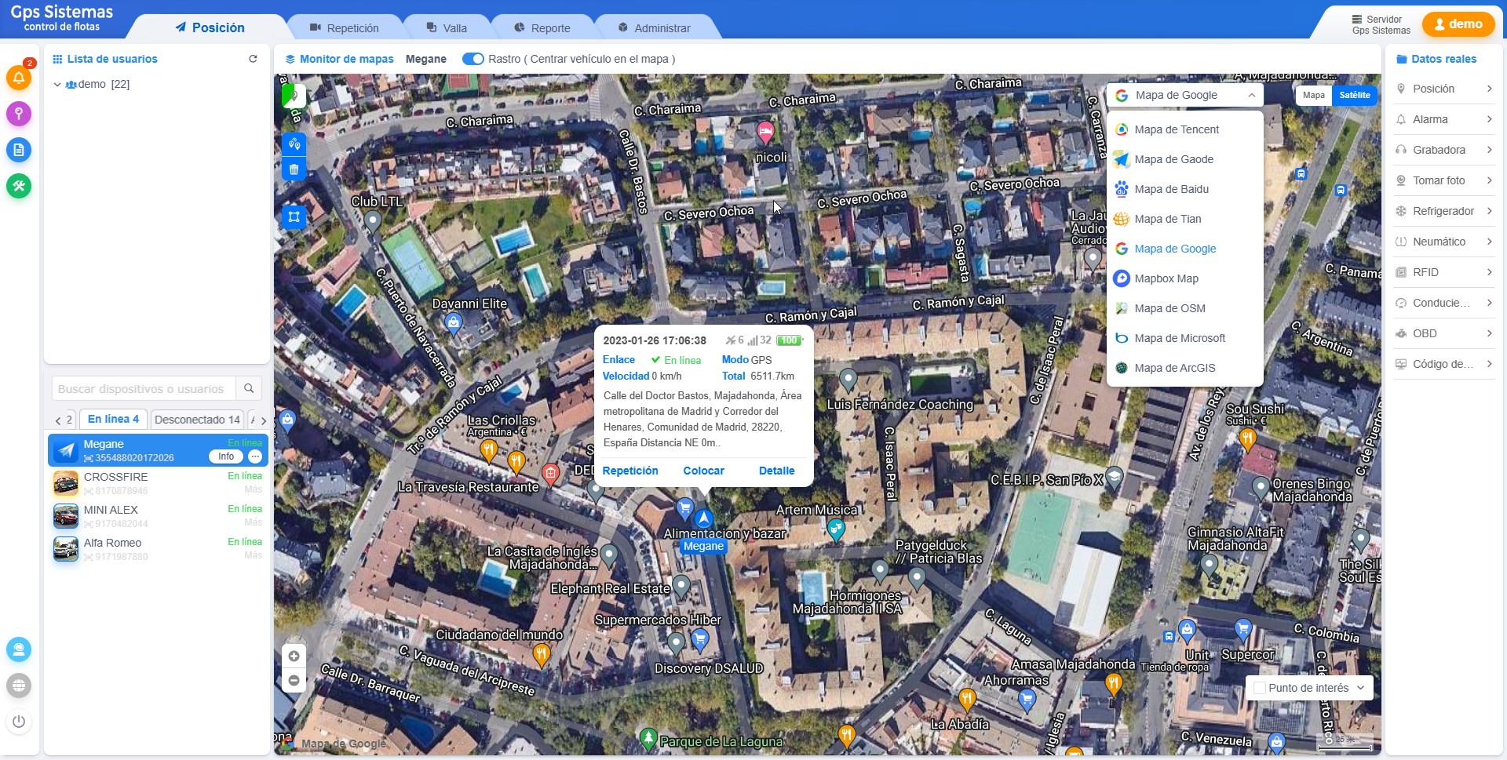Expand the Código de section
This screenshot has width=1507, height=760.
pyautogui.click(x=1443, y=364)
